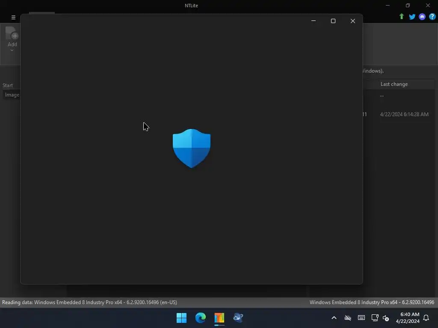The height and width of the screenshot is (328, 438).
Task: Click the green update arrow icon
Action: (401, 17)
